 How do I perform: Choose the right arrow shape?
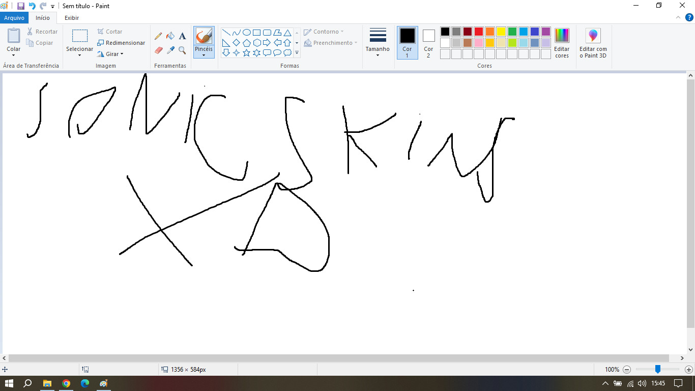tap(267, 43)
